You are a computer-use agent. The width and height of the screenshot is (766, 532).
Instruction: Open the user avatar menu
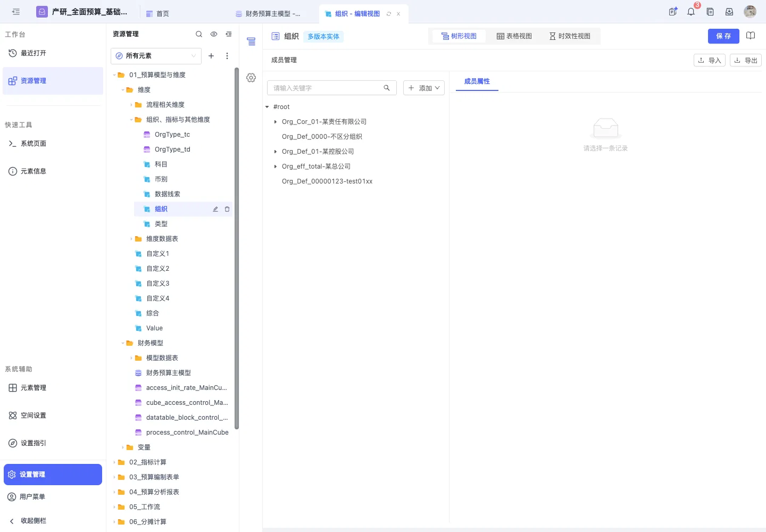(750, 12)
